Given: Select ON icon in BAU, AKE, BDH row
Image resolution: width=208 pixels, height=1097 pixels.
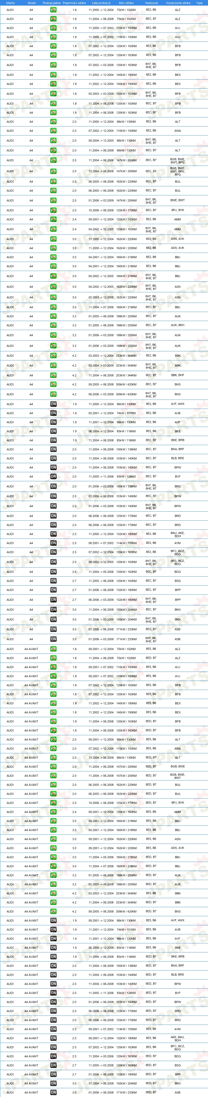Looking at the screenshot, I should pyautogui.click(x=53, y=534).
